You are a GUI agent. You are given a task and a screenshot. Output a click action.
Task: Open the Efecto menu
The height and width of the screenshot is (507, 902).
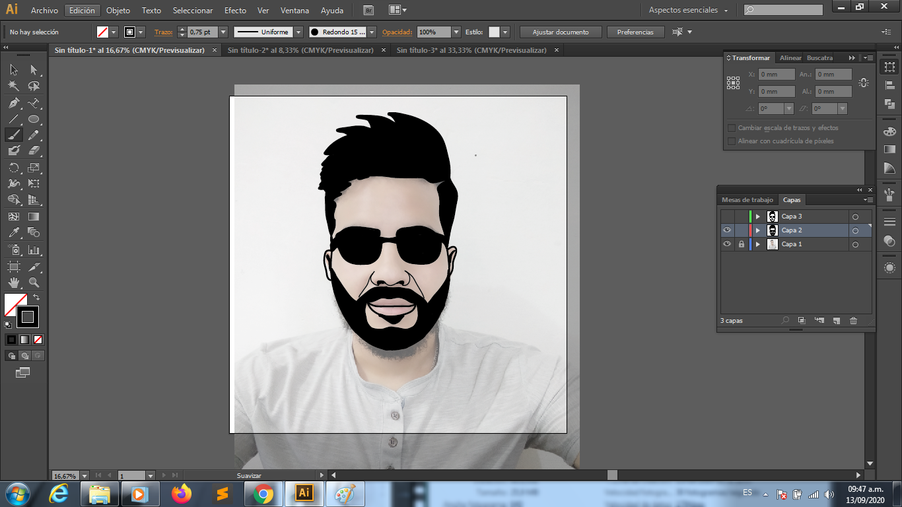[x=235, y=11]
